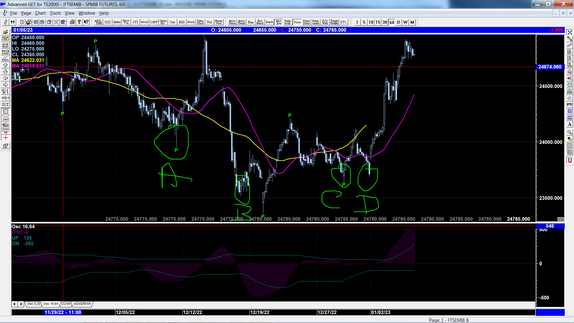Switch to CCI 64 tab
This screenshot has height=323, width=574.
tap(66, 304)
